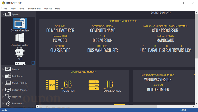Click the yellow RAM chip icon

52,85
